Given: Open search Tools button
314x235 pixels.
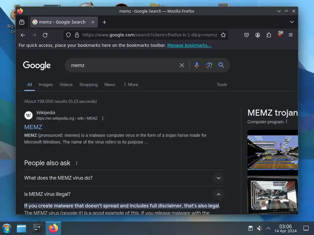Looking at the screenshot, I should click(x=222, y=84).
